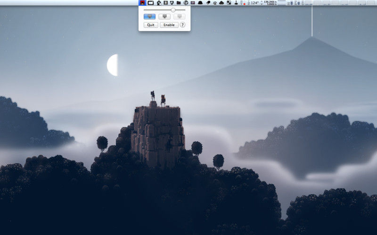Click the number 8 square icon in menu bar

(166, 3)
